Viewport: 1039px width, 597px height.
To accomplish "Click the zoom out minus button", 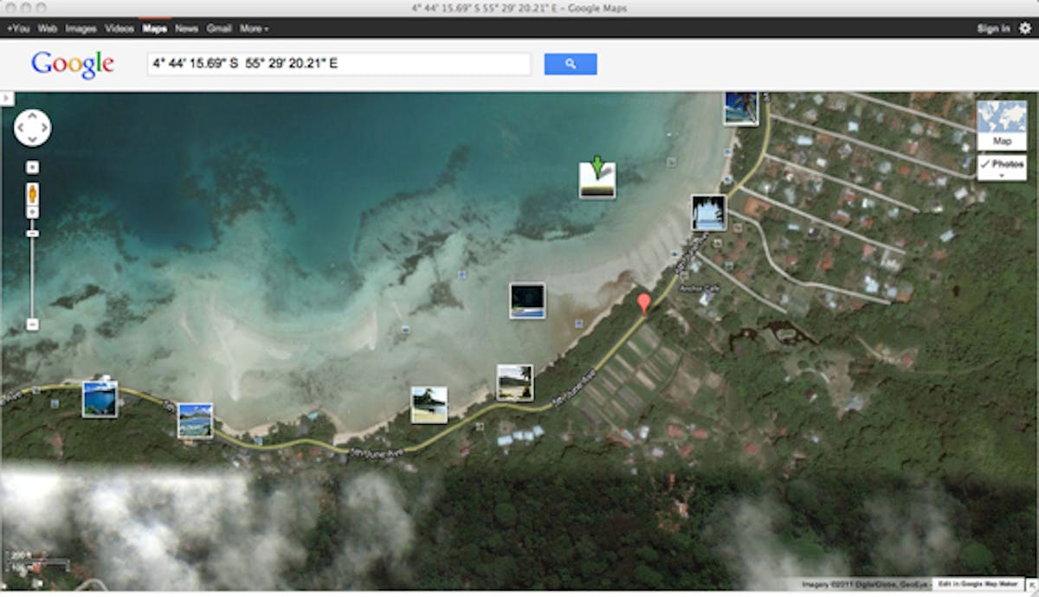I will click(32, 324).
